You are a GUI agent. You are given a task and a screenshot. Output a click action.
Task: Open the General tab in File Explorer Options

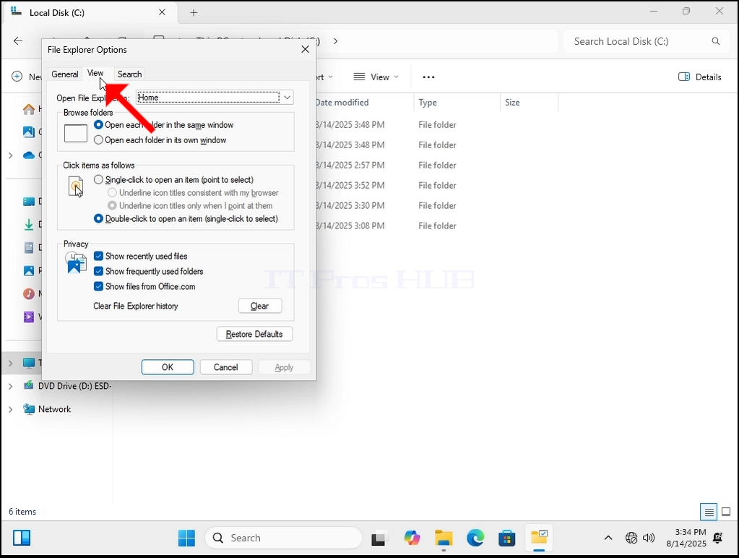tap(64, 74)
